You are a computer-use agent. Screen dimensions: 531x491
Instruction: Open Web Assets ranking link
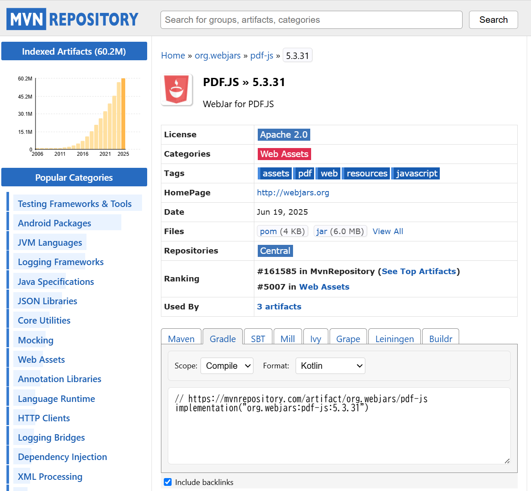(324, 287)
